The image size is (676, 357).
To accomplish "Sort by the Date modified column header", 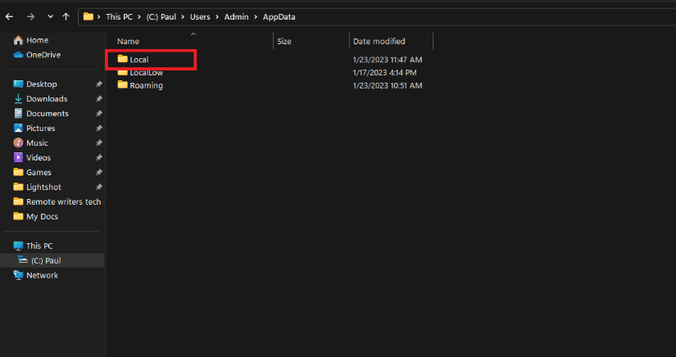I will coord(379,41).
